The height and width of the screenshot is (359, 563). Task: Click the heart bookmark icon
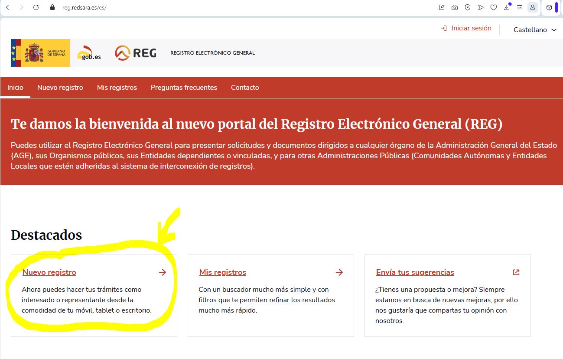(494, 7)
